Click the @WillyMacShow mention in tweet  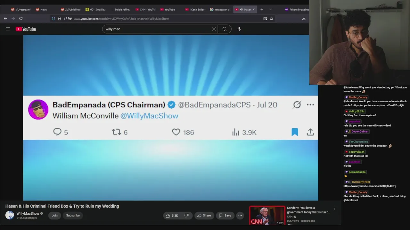point(149,116)
